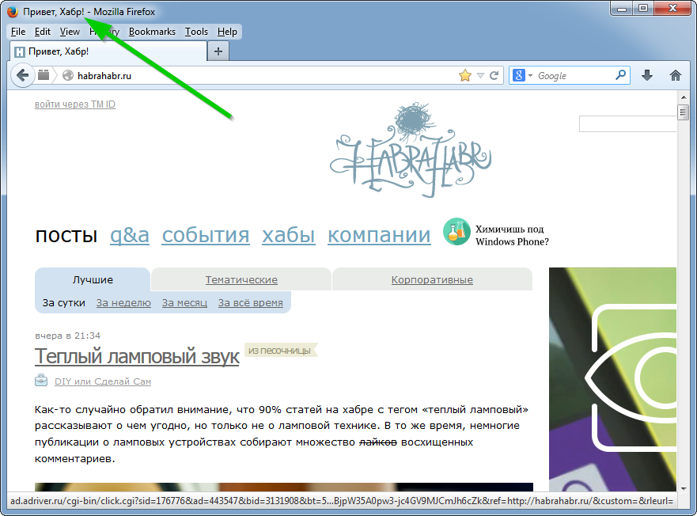
Task: Select the 'Лучшие' tab
Action: click(x=93, y=280)
